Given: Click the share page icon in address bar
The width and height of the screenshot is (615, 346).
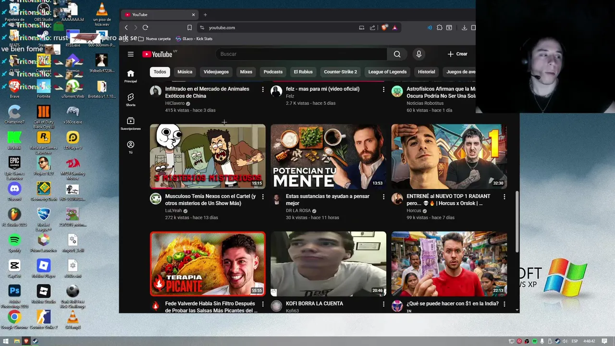Looking at the screenshot, I should [x=372, y=27].
